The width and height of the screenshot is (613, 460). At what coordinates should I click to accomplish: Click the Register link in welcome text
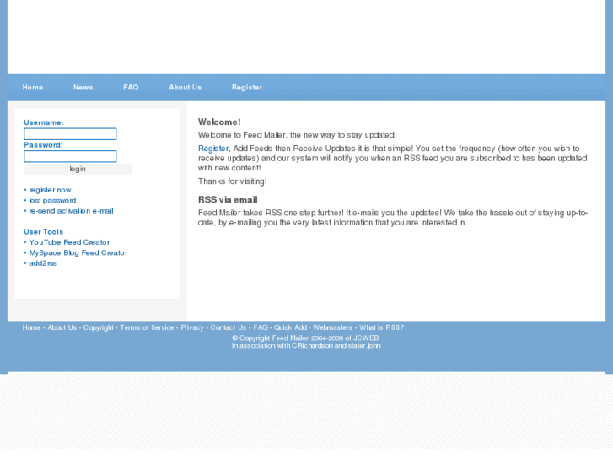213,149
